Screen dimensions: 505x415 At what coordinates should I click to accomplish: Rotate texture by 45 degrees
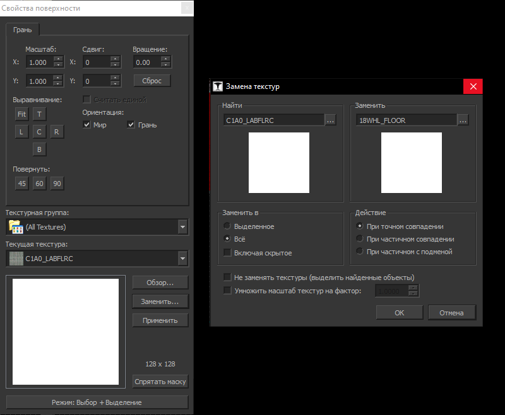click(21, 184)
